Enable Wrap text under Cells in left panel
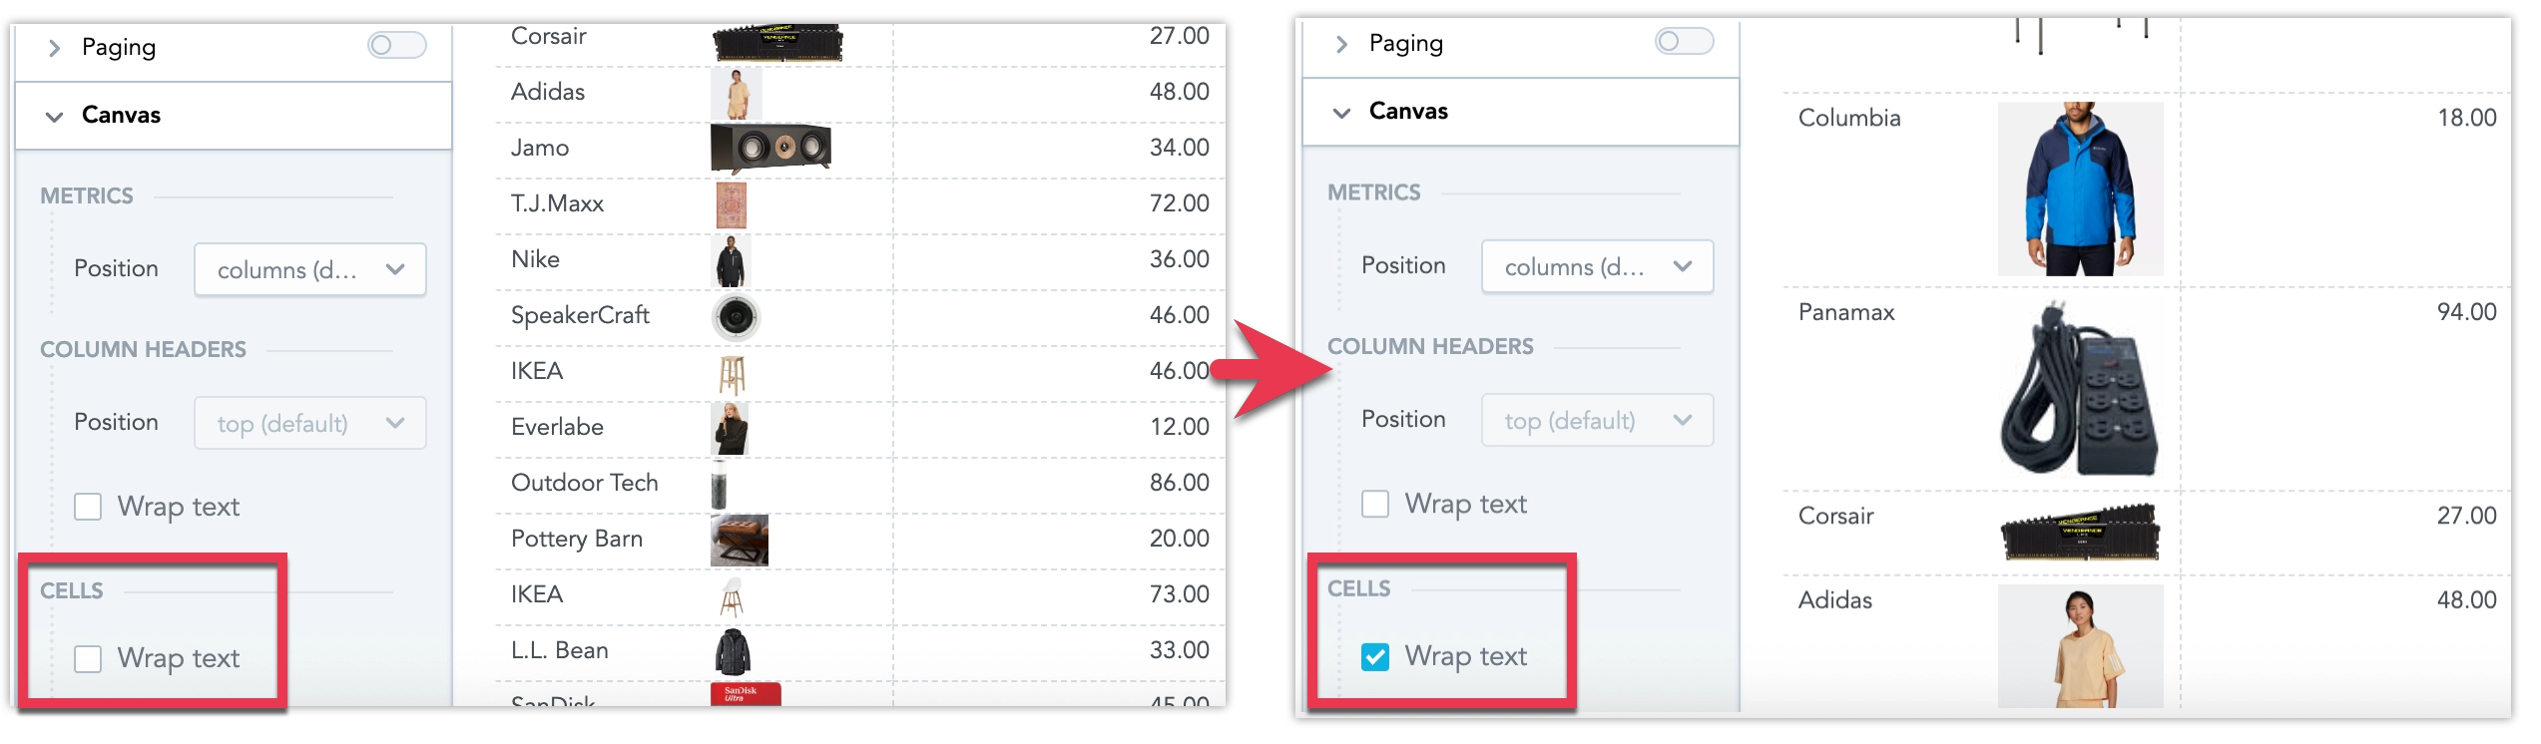This screenshot has width=2541, height=744. click(x=88, y=659)
